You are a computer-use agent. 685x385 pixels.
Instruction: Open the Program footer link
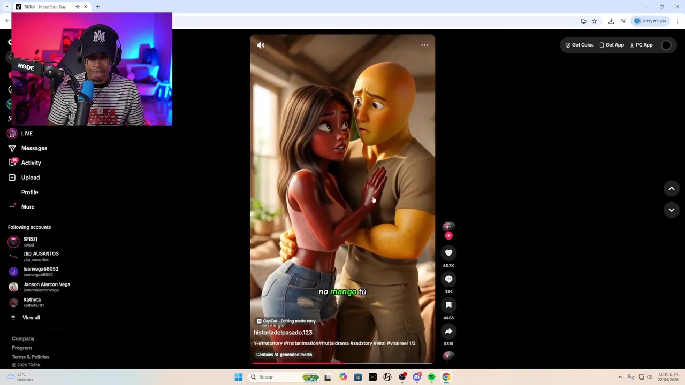click(21, 348)
